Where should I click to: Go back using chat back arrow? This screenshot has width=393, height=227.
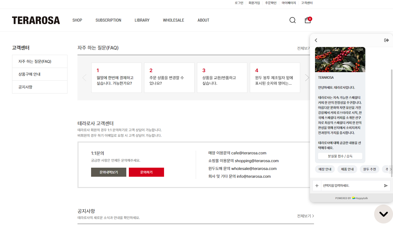[x=316, y=40]
